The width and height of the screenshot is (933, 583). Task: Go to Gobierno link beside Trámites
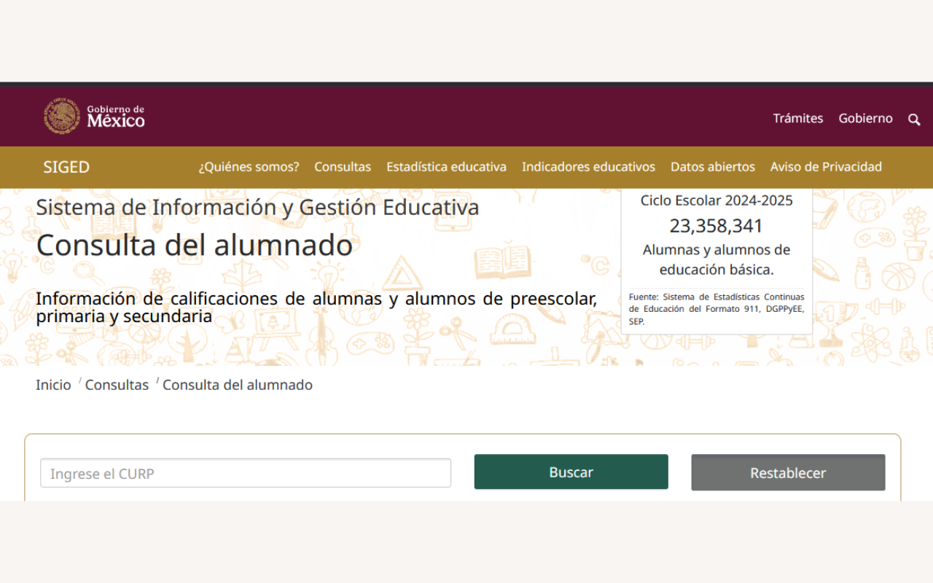[865, 118]
